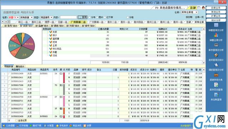Screen dimensions: 228x129
Task: Click the 羽绒 category row icon
Action: (x=51, y=55)
